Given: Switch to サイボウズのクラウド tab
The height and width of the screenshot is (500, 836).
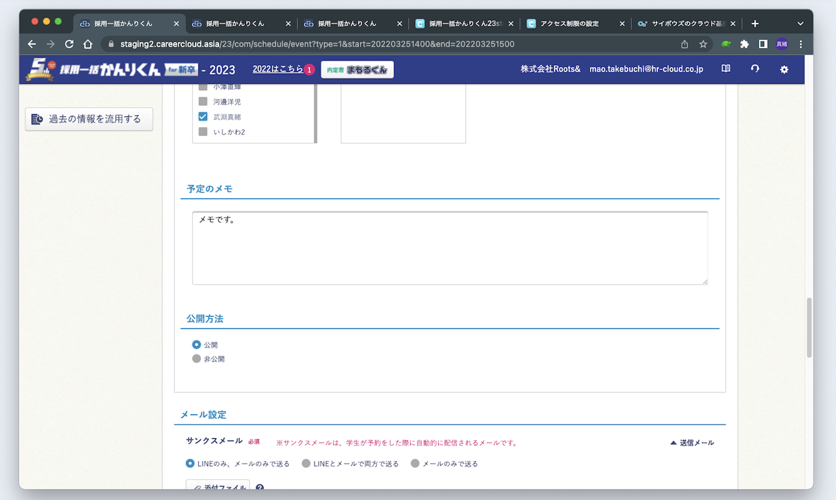Looking at the screenshot, I should point(684,24).
